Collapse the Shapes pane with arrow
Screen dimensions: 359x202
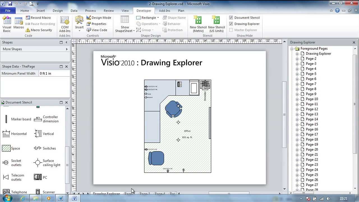[66, 42]
